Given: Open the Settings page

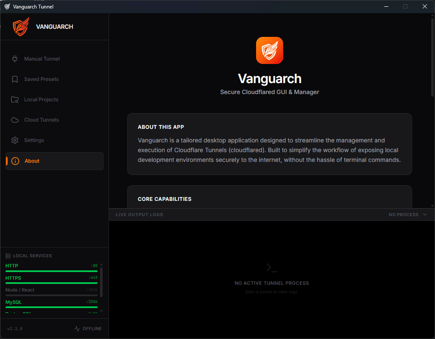Looking at the screenshot, I should coord(54,140).
